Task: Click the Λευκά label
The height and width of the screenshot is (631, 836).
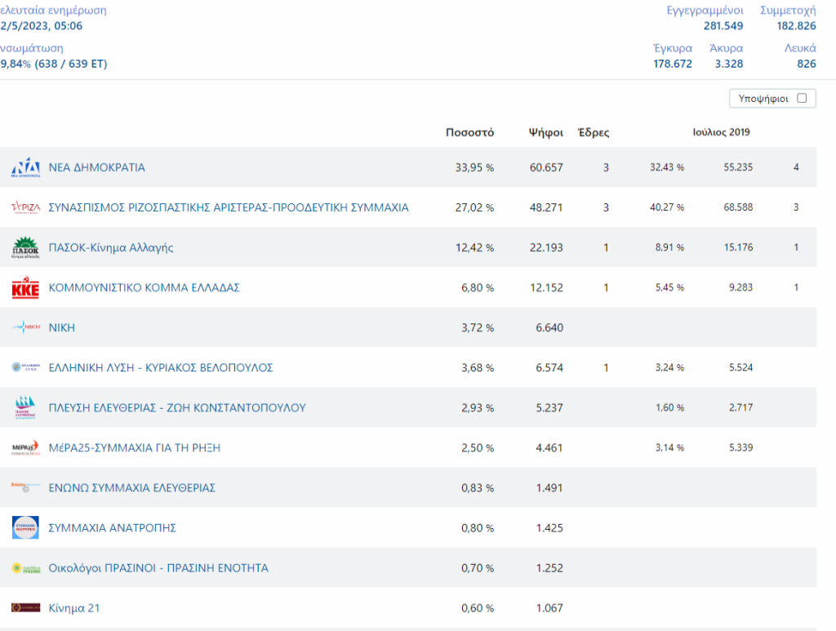Action: pos(800,48)
